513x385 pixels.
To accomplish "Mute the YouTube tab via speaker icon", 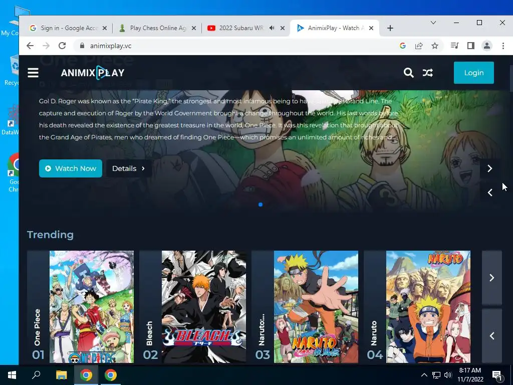I will pos(272,28).
